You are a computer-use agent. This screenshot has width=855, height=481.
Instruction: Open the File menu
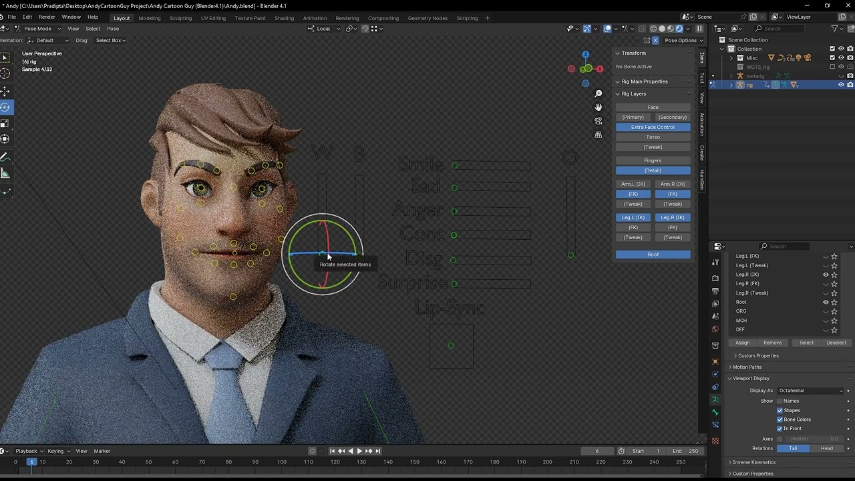point(11,17)
